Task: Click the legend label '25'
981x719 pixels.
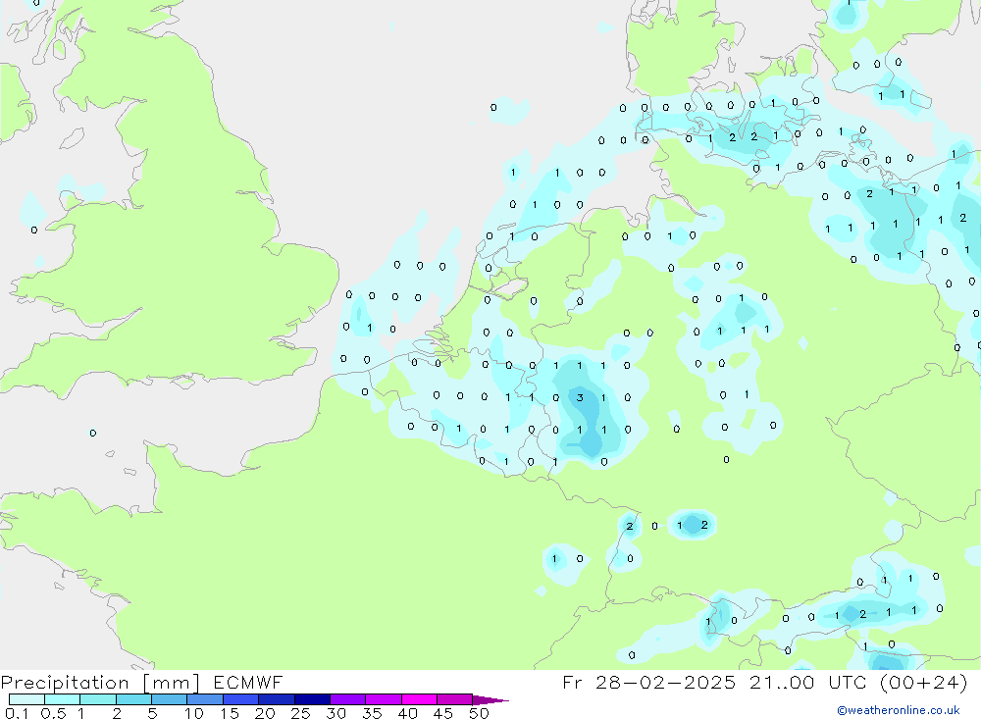Action: coord(300,713)
